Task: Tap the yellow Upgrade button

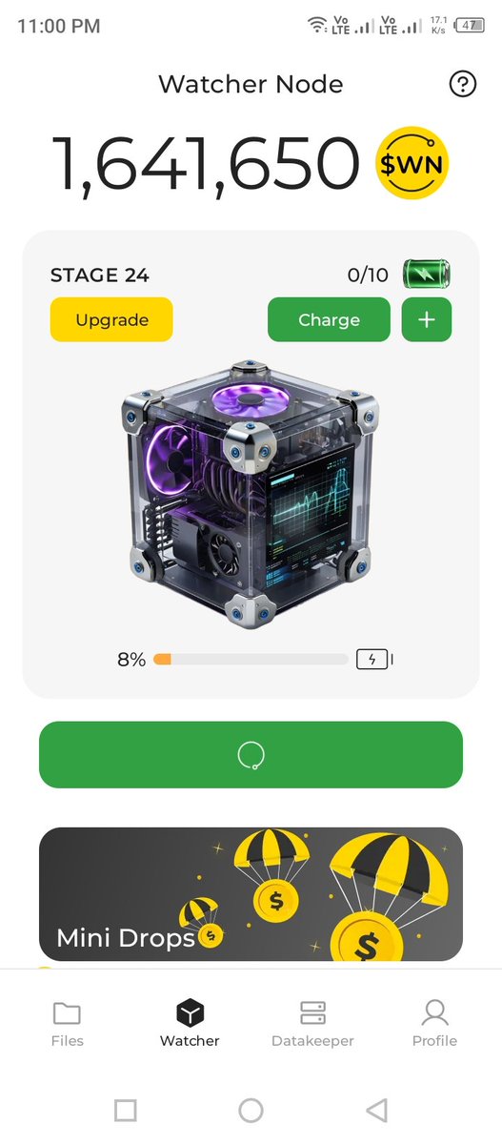Action: click(111, 319)
